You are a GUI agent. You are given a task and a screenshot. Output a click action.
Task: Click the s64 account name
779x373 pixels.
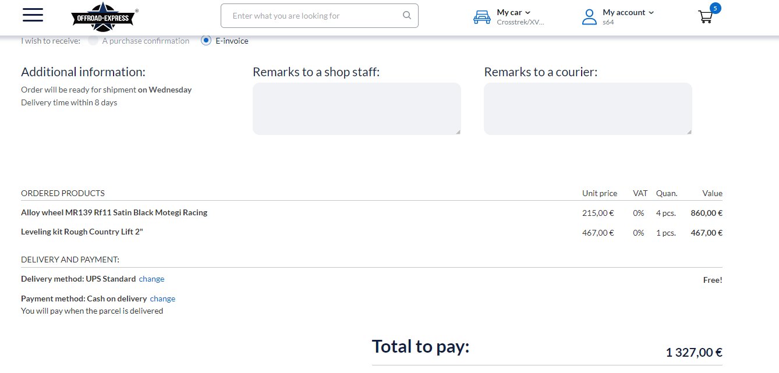point(608,22)
